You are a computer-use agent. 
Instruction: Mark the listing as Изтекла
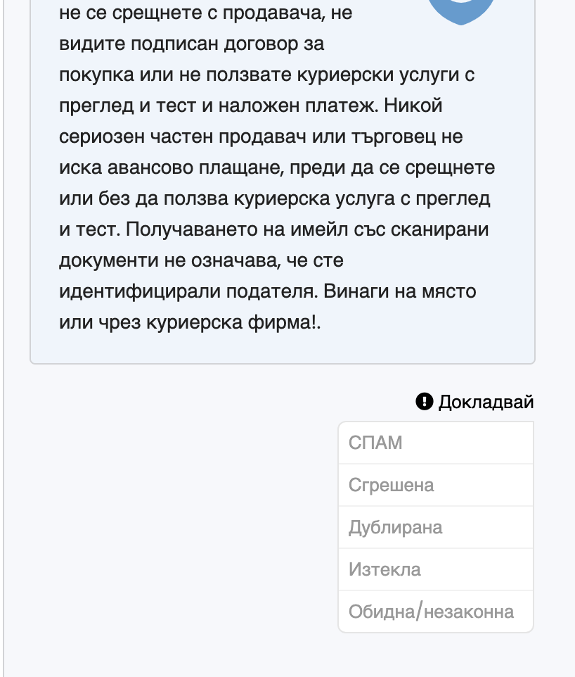click(x=436, y=570)
